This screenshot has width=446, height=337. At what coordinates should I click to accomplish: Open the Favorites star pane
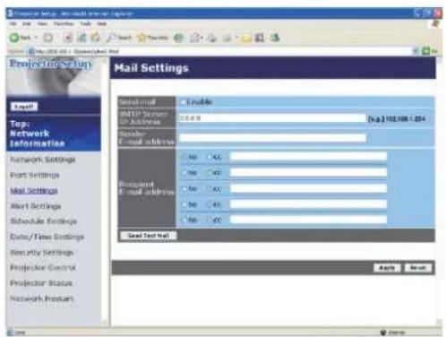(x=152, y=38)
